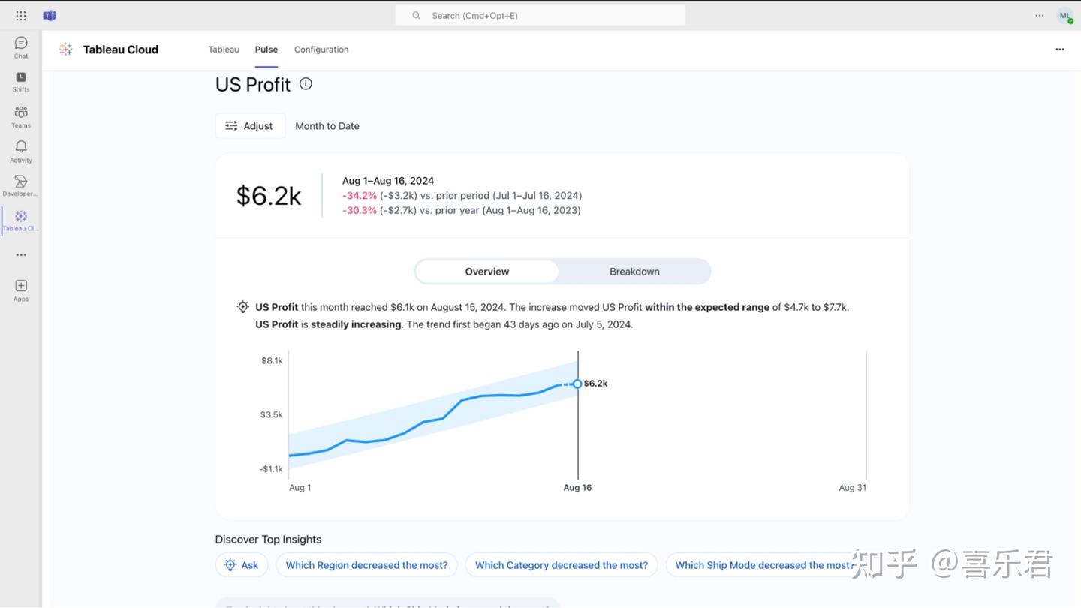Switch to the Overview view
The image size is (1081, 608).
[486, 272]
